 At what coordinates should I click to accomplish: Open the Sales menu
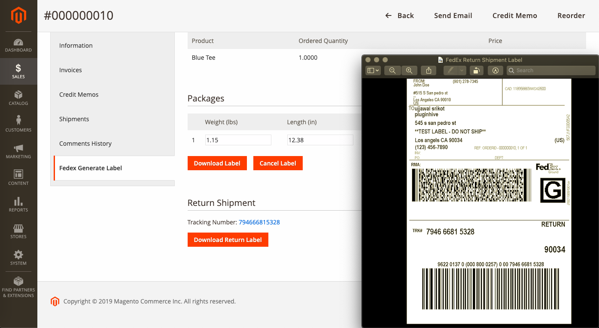[18, 71]
